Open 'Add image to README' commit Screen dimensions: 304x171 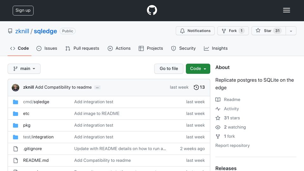click(97, 113)
